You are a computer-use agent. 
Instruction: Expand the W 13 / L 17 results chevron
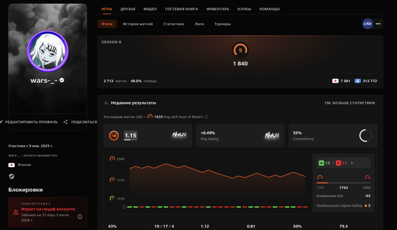coord(352,163)
